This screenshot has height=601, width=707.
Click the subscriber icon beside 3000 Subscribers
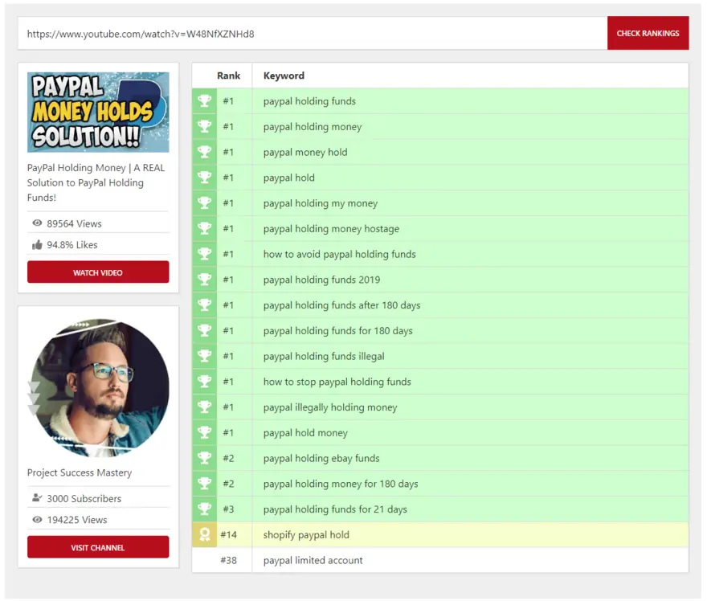(37, 498)
